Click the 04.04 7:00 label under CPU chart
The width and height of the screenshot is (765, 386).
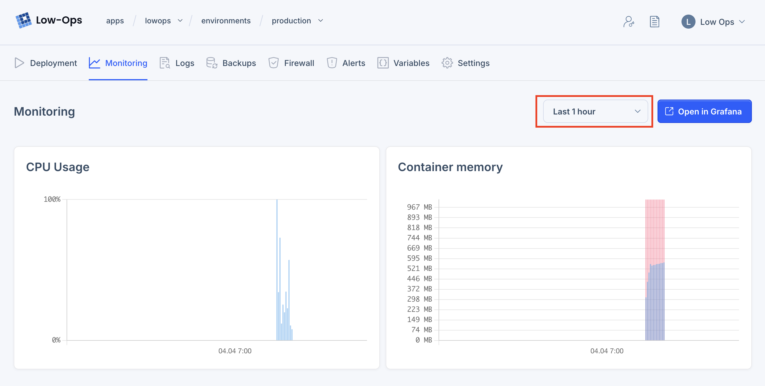pyautogui.click(x=235, y=351)
